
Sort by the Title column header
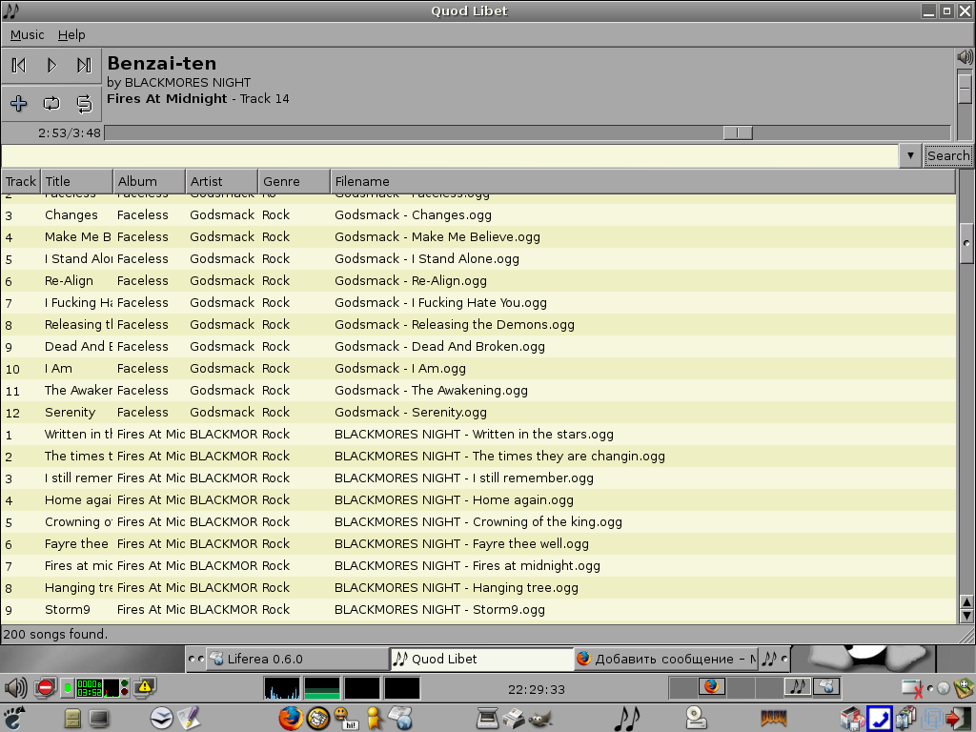76,181
